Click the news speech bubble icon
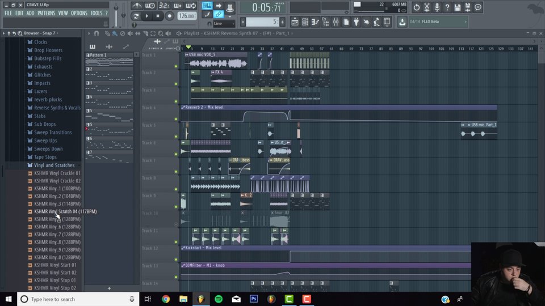The width and height of the screenshot is (545, 306). tap(478, 7)
